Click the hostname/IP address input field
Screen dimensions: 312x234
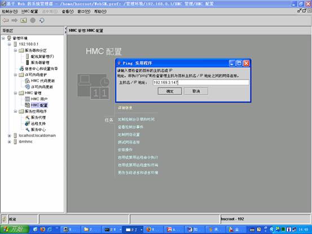(201, 82)
